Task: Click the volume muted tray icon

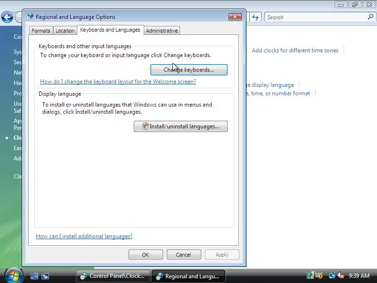Action: (340, 275)
